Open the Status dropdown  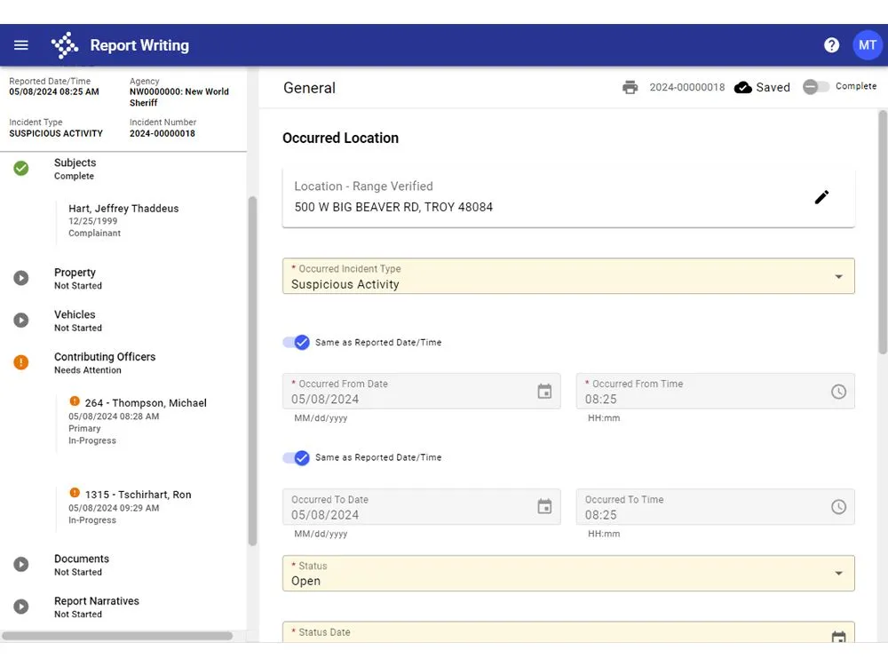click(838, 574)
